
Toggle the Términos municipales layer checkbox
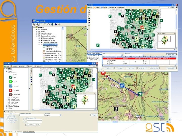click(42, 43)
